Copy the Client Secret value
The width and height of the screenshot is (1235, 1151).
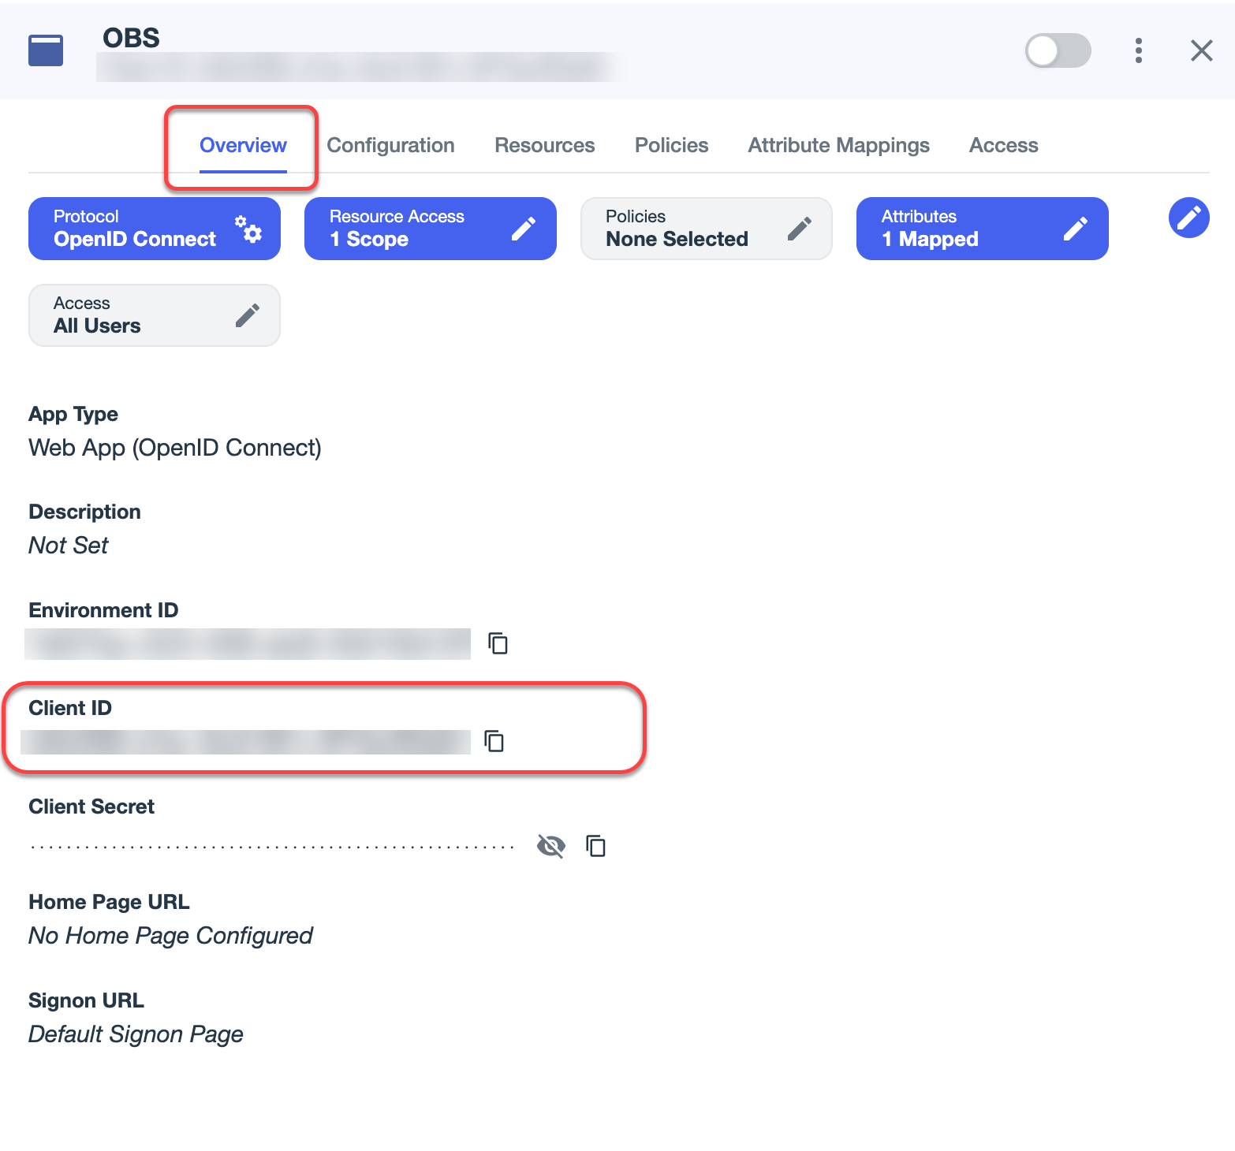coord(595,846)
